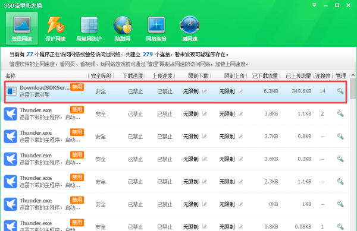Edit upload limit for DownloadSDKServer row

(240, 91)
